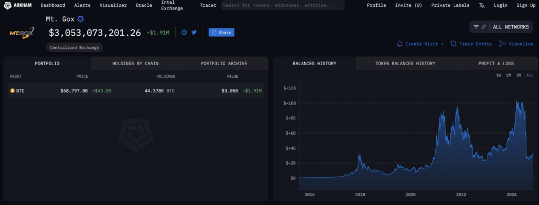This screenshot has height=205, width=539.
Task: Click Sign Up
Action: pyautogui.click(x=526, y=5)
